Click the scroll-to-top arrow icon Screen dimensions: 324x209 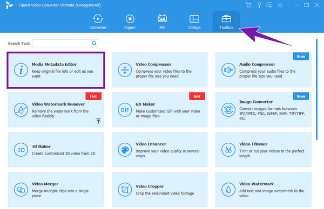99,121
